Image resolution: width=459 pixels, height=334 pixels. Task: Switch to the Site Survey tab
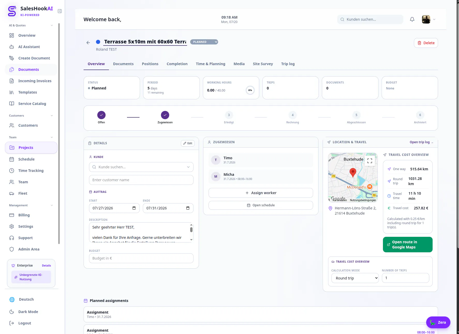263,64
